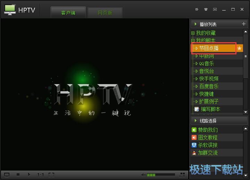Switch to the 客户端 tab
The image size is (250, 180).
pyautogui.click(x=68, y=13)
